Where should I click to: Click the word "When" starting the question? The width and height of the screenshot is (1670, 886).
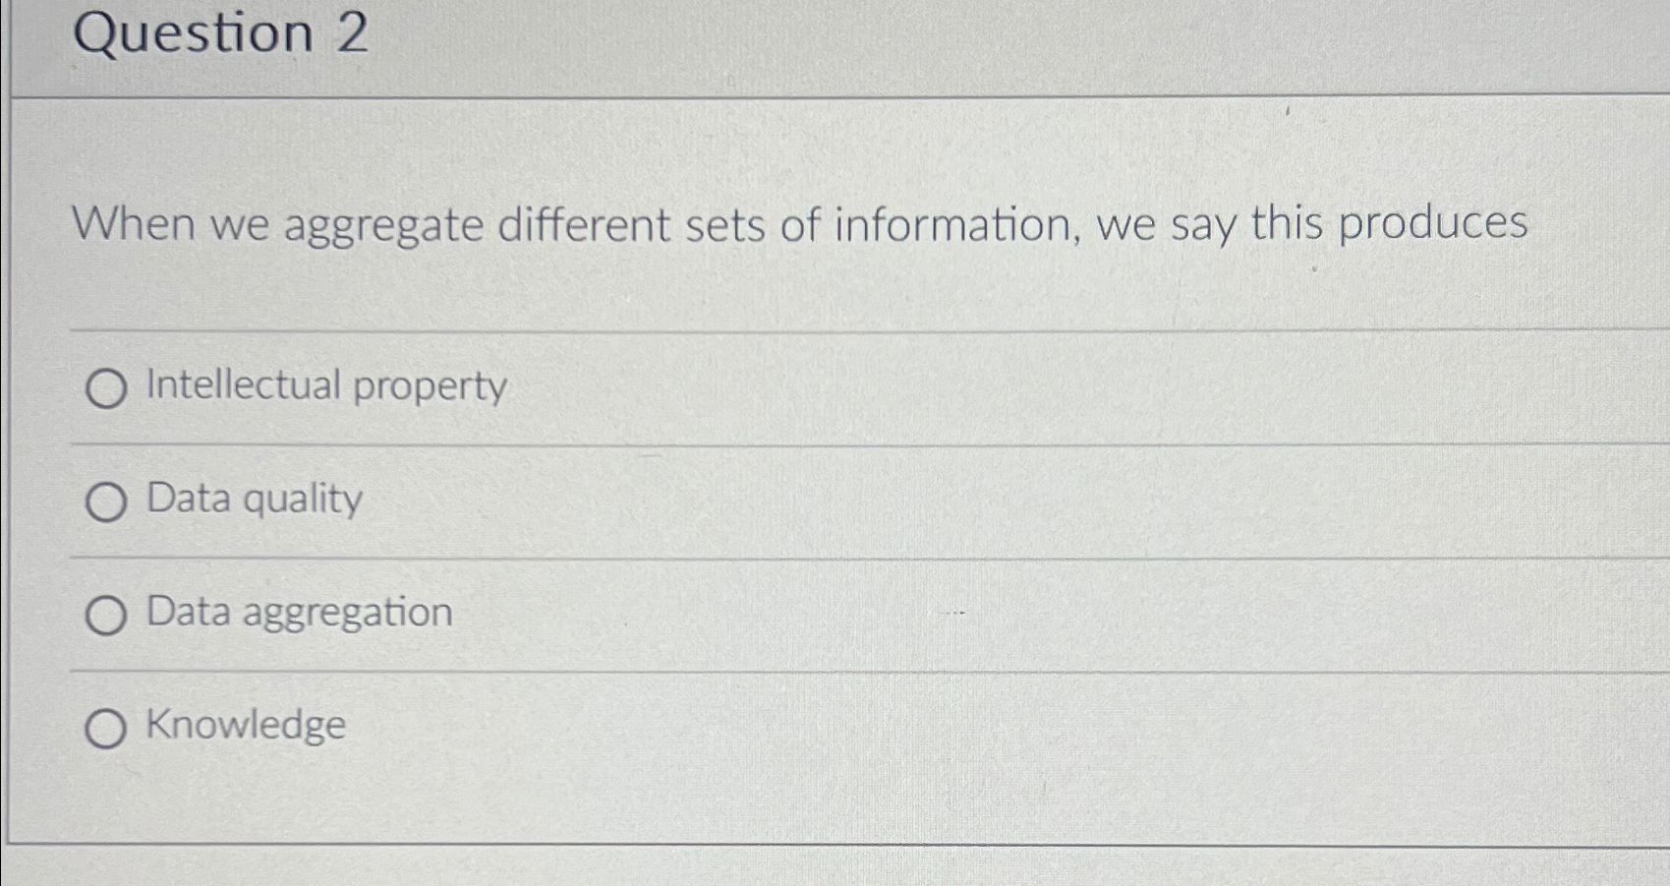pos(134,223)
